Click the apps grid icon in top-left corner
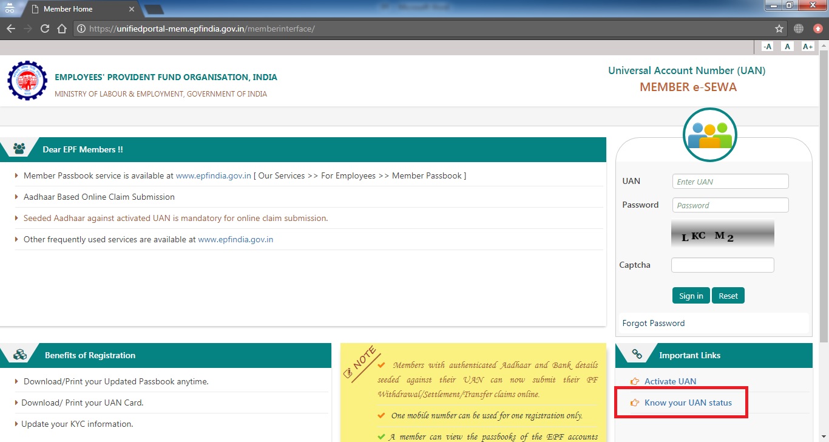 tap(9, 8)
